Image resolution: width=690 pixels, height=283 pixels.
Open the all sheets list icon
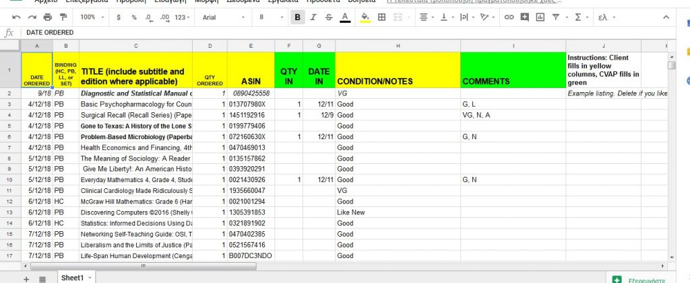click(42, 279)
